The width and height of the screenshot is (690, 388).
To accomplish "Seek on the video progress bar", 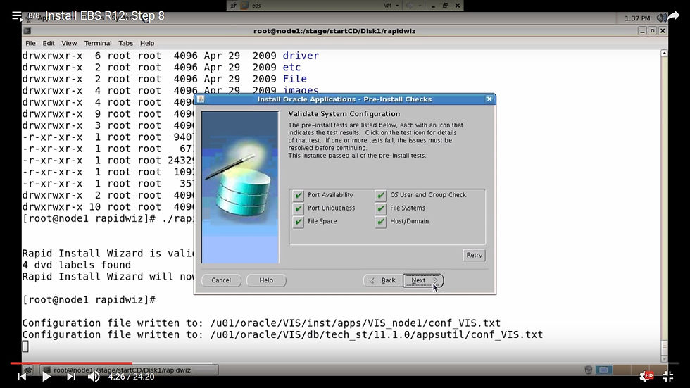I will point(345,363).
